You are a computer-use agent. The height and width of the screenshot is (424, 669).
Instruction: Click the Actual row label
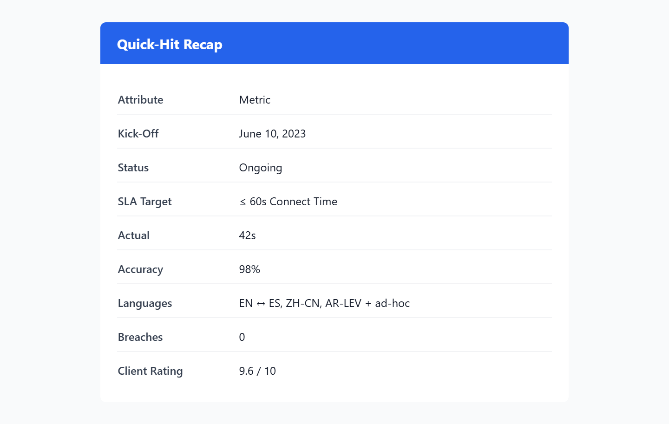[133, 235]
